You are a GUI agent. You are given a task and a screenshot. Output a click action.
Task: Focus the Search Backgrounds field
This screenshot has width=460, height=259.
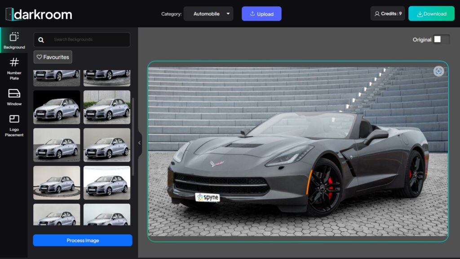82,40
